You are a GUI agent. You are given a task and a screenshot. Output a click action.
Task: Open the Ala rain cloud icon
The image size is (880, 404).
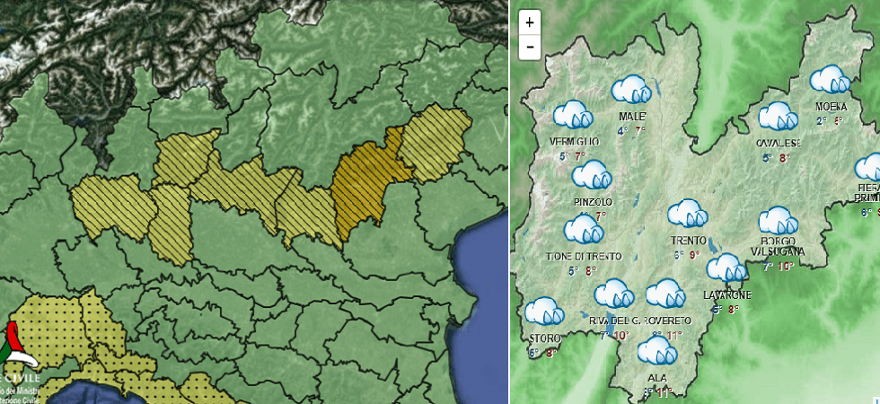click(656, 349)
